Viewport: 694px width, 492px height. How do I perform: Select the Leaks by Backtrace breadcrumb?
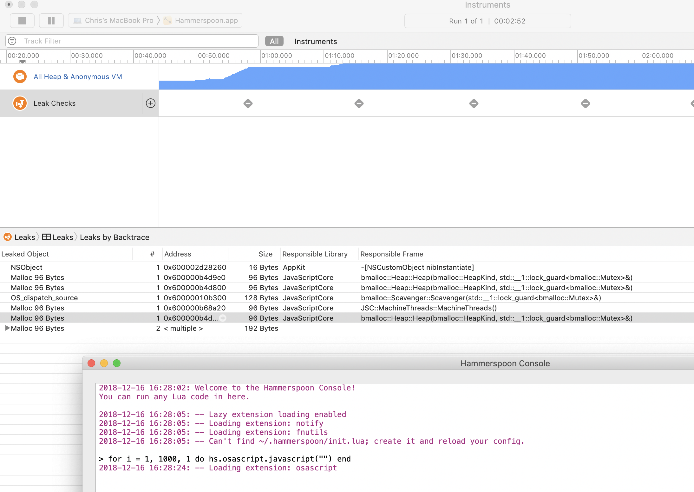[x=115, y=237]
